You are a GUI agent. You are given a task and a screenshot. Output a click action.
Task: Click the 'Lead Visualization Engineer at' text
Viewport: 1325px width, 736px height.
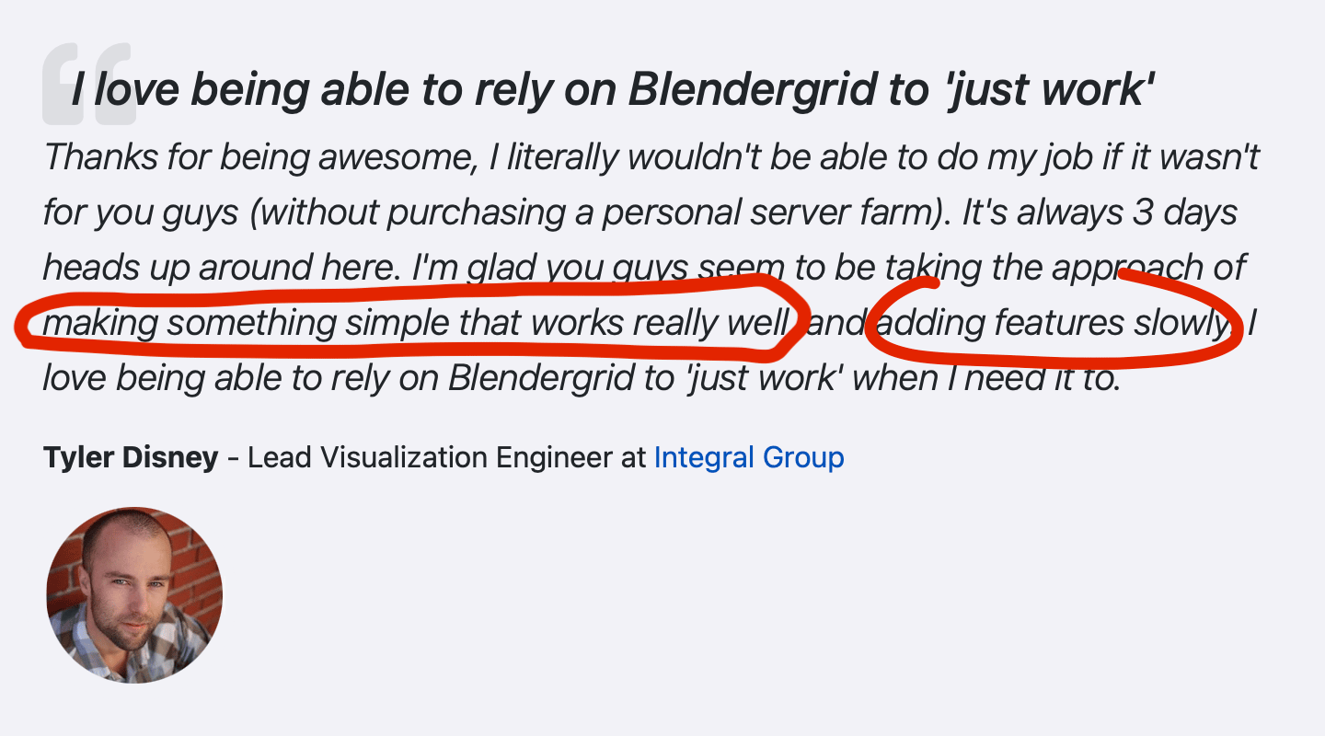447,457
